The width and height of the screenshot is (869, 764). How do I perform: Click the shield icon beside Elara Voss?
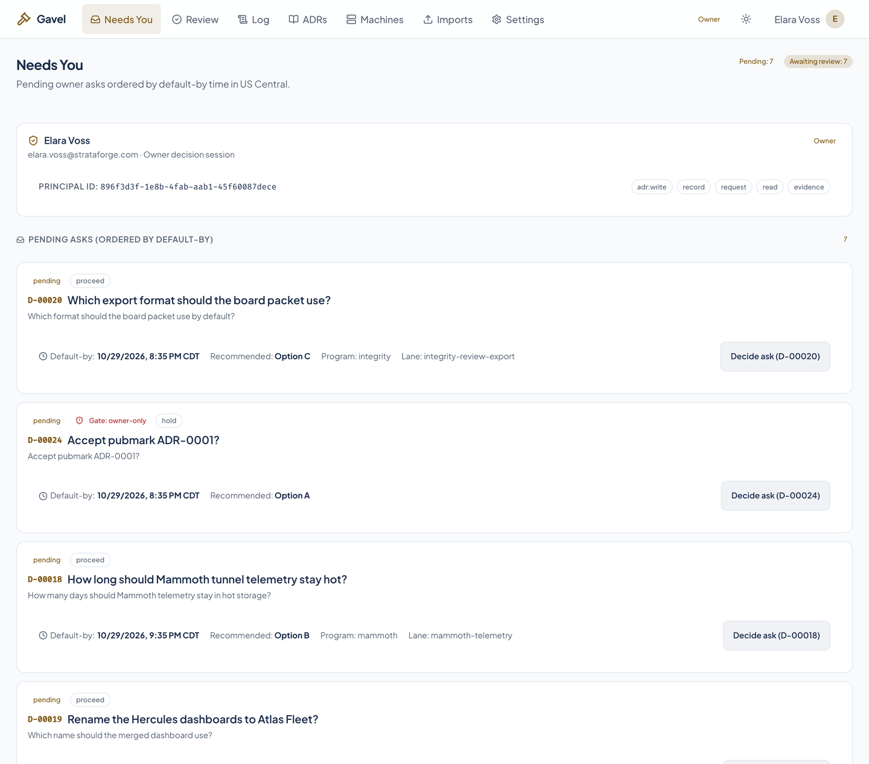tap(33, 141)
